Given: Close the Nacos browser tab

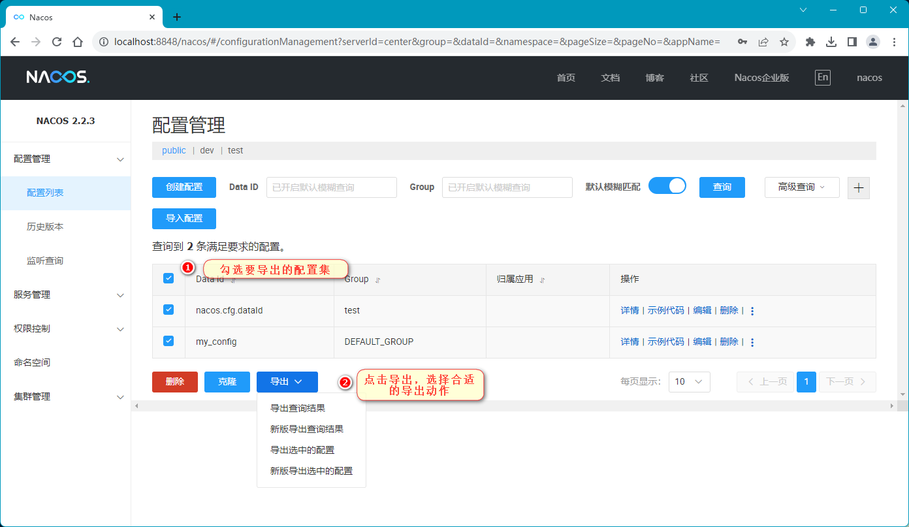Looking at the screenshot, I should 152,17.
